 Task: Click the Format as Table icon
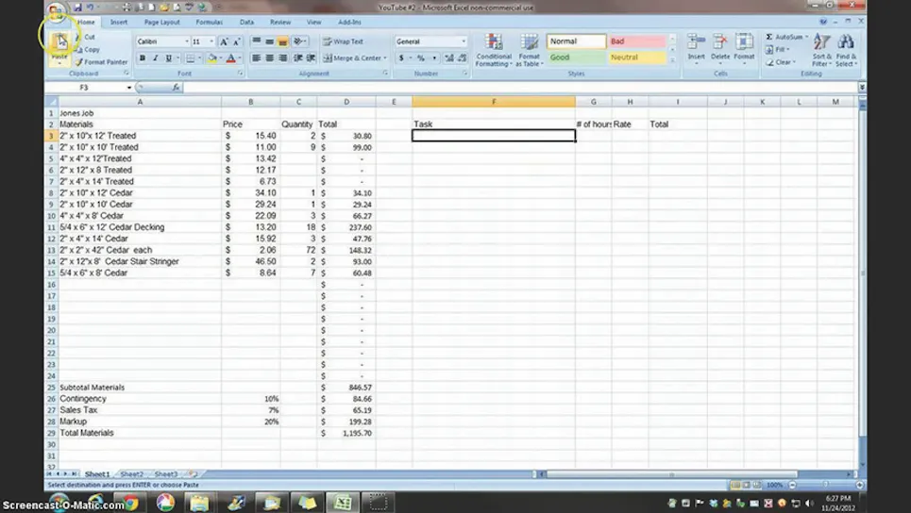530,43
